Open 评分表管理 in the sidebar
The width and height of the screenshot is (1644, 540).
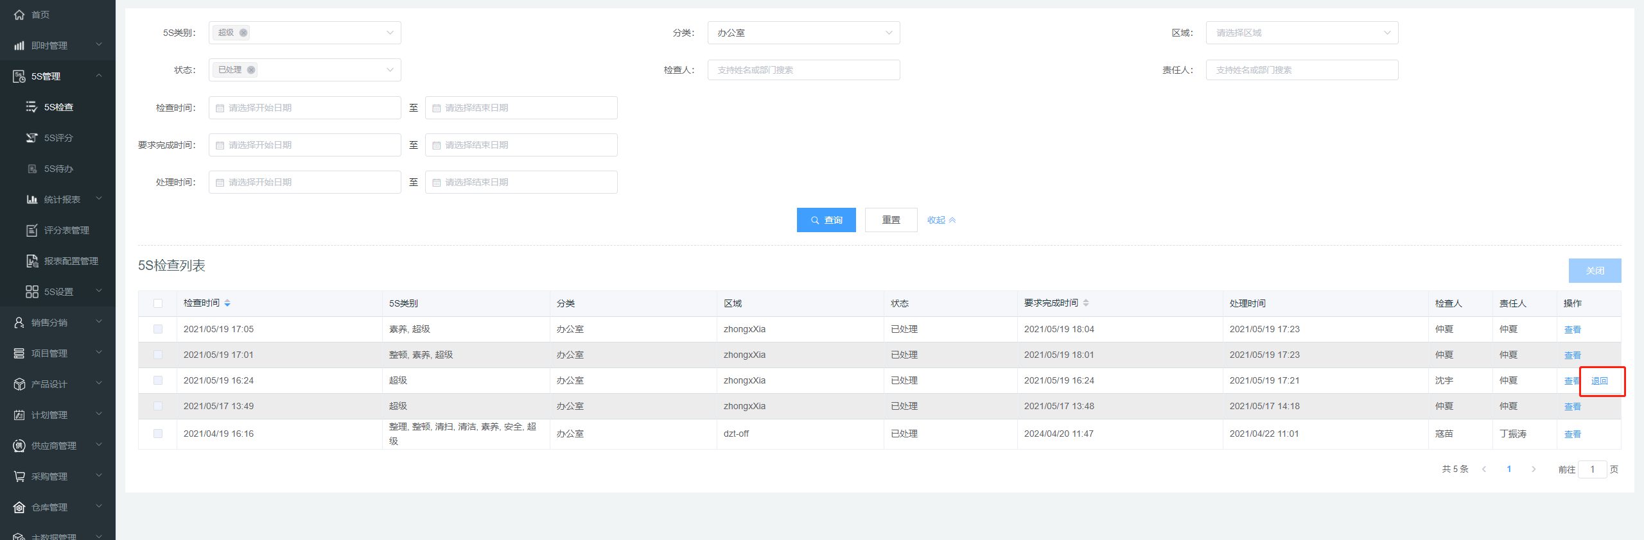click(x=66, y=230)
